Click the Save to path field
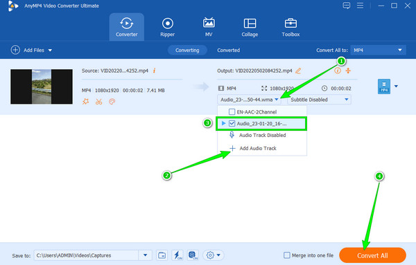The height and width of the screenshot is (265, 416). pos(86,255)
